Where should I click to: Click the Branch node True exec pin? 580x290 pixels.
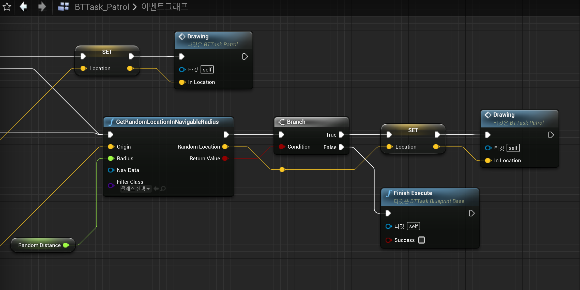342,135
